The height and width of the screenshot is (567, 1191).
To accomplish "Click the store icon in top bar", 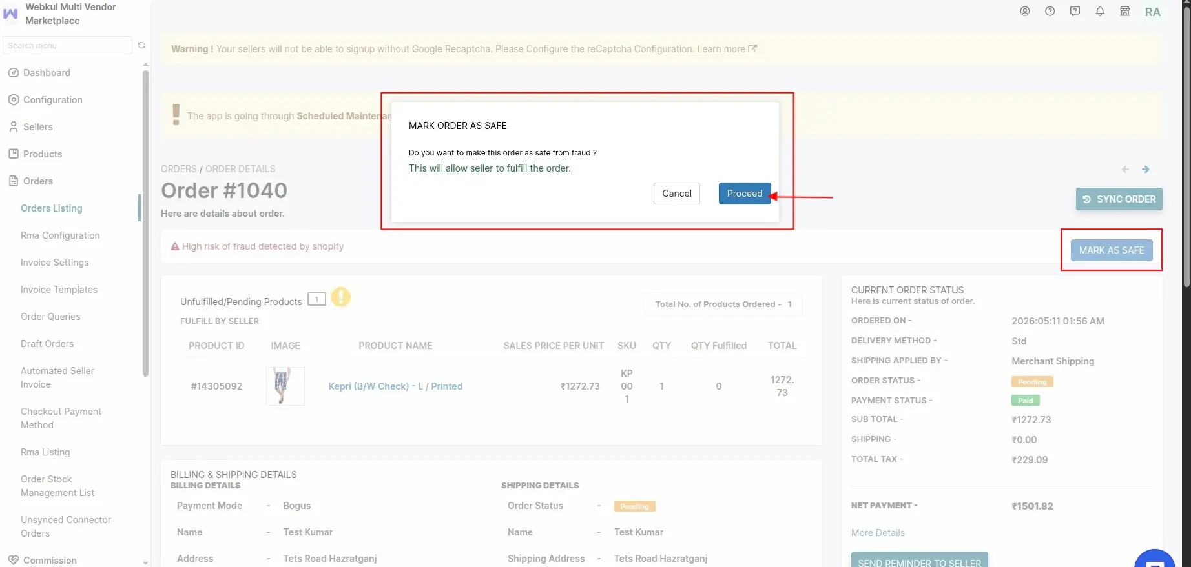I will point(1125,11).
